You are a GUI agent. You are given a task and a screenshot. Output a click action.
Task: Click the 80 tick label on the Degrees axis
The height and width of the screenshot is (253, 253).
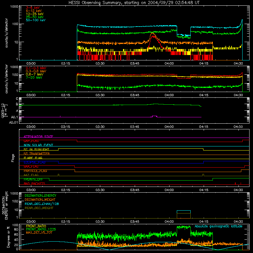(x=16, y=229)
